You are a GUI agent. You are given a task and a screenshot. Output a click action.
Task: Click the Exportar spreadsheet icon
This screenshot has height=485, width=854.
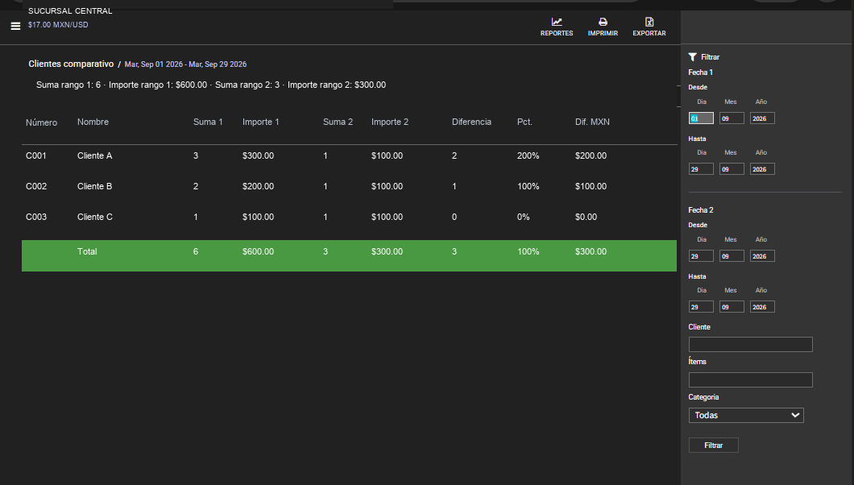649,22
